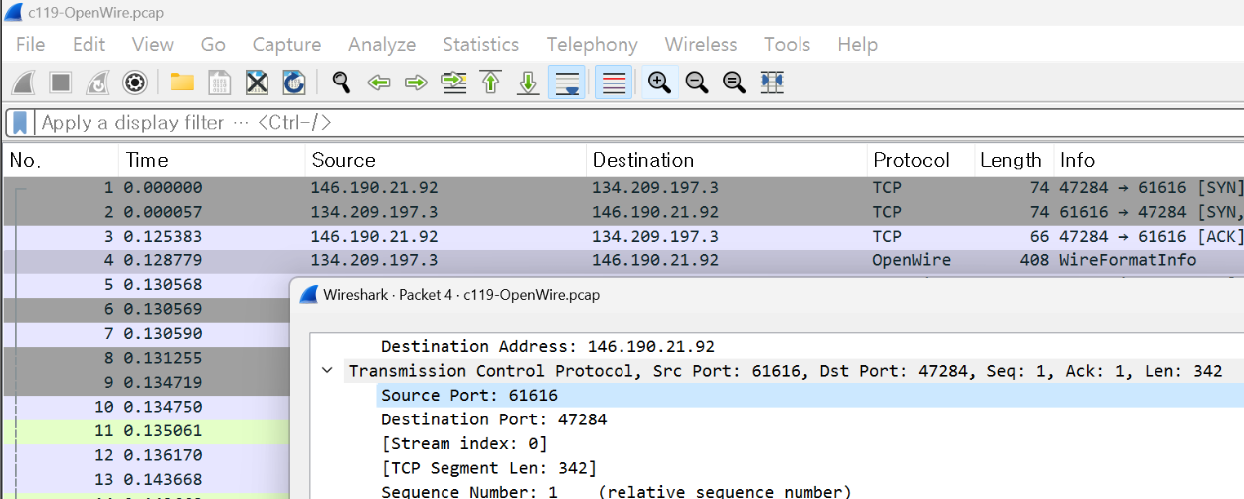Open capture options gear icon

click(135, 83)
